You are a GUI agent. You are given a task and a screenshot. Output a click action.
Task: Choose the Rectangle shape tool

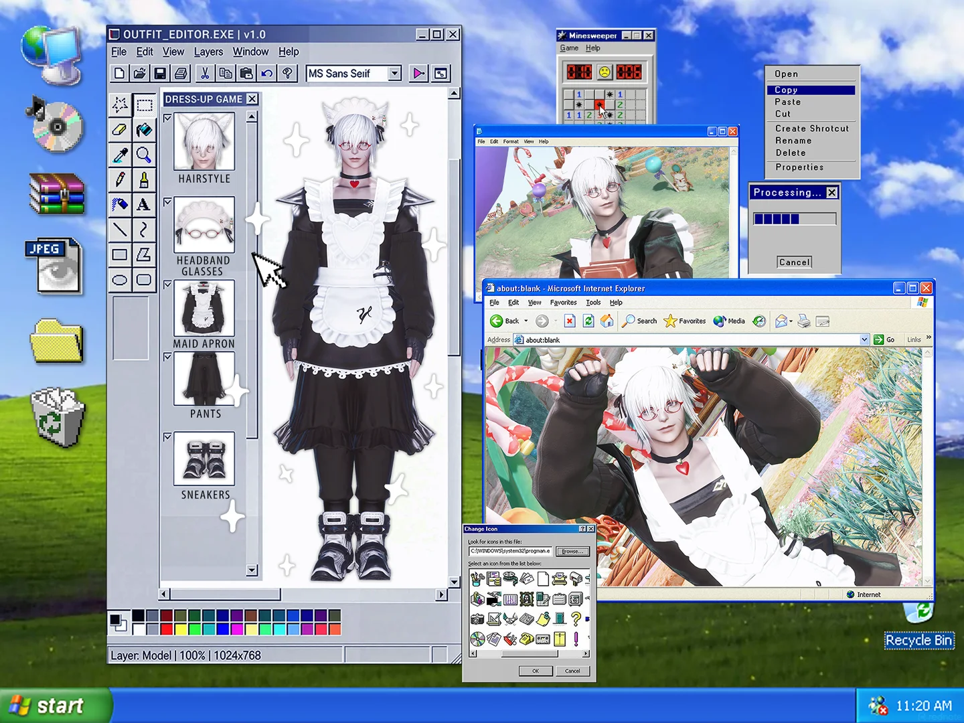click(x=120, y=254)
